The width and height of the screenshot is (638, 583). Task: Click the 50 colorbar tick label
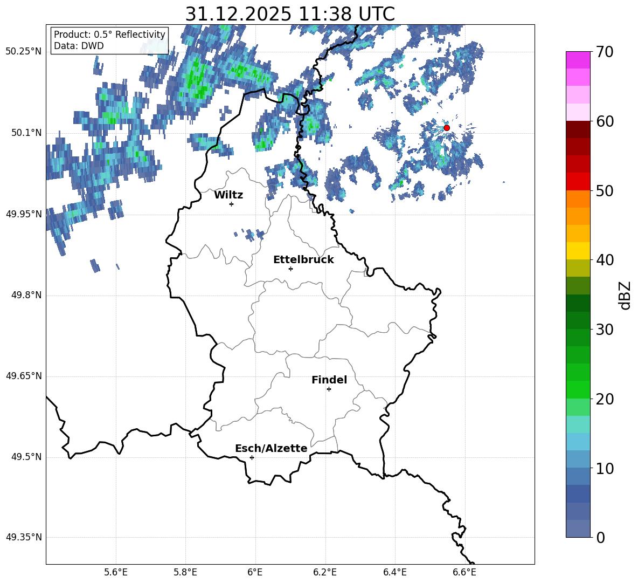point(605,191)
